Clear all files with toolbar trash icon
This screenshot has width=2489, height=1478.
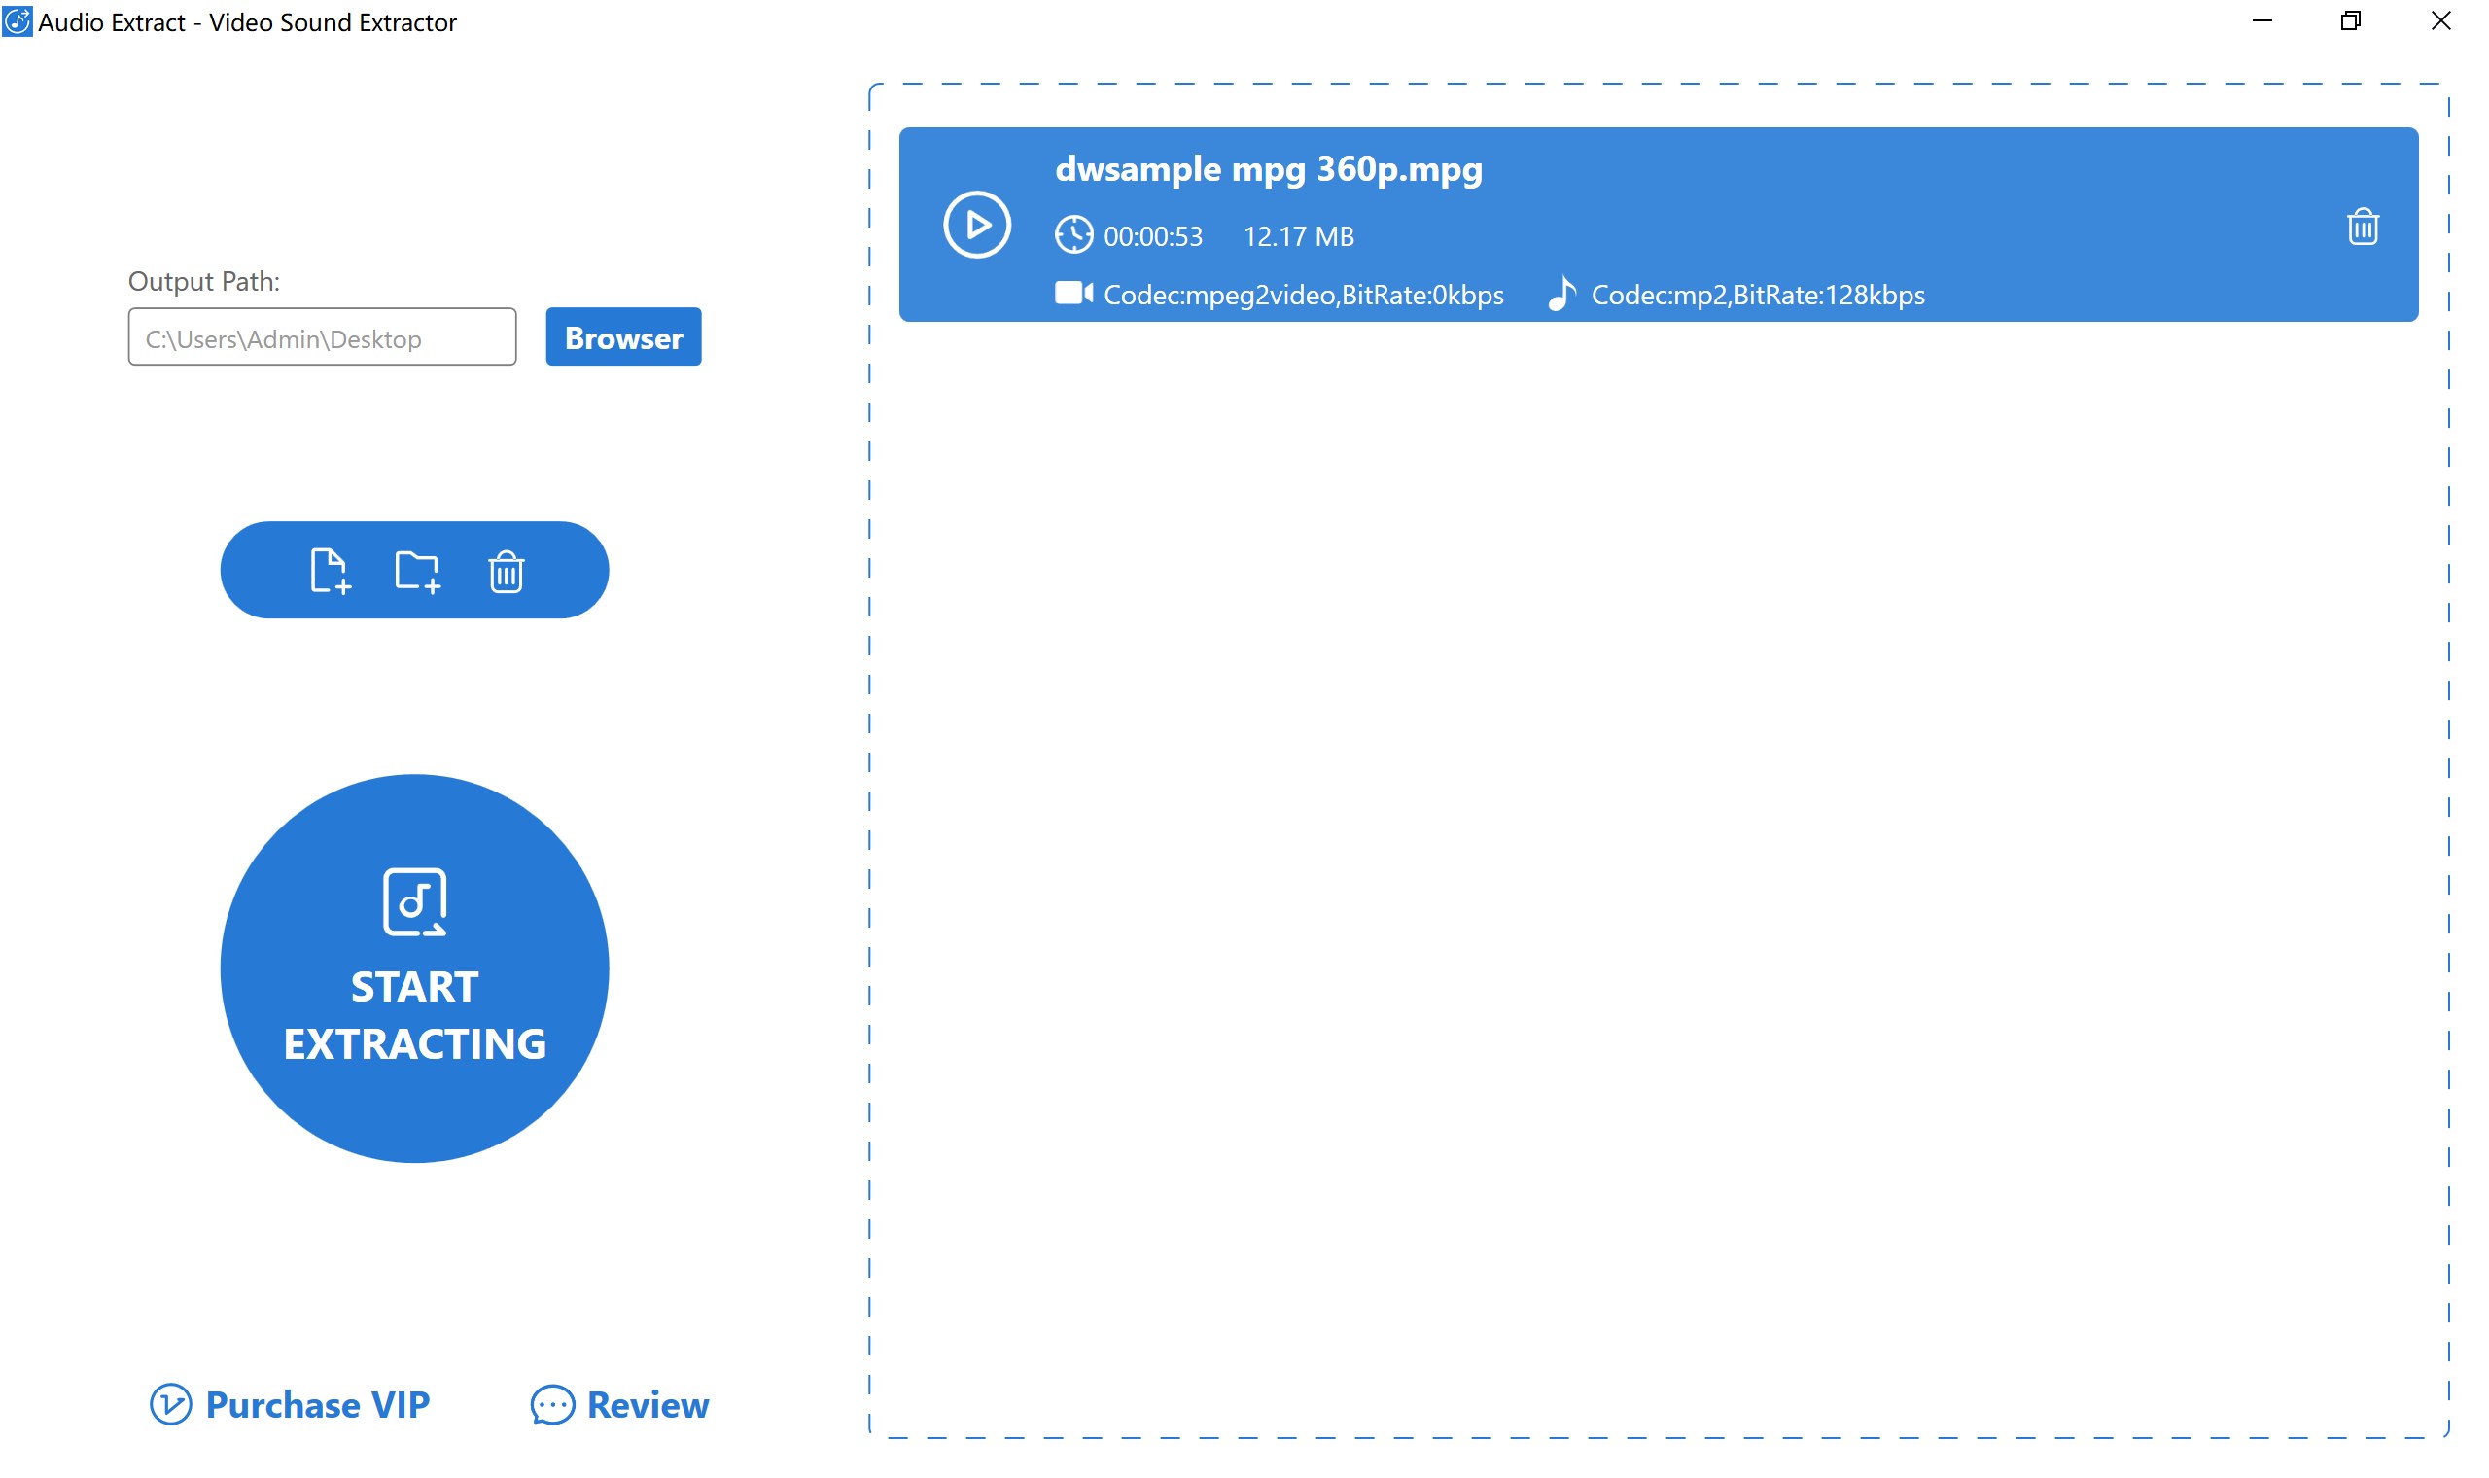pos(506,571)
